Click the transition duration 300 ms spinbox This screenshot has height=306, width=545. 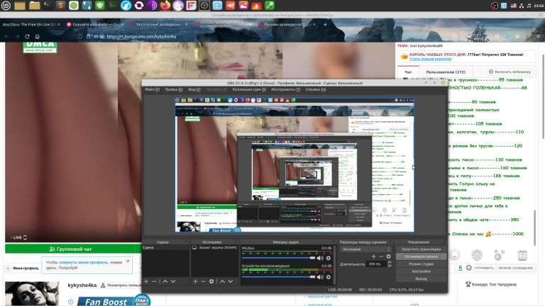(x=376, y=263)
